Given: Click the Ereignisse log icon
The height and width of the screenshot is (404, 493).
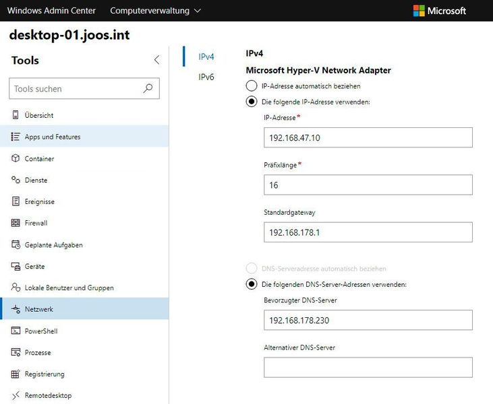Looking at the screenshot, I should tap(16, 201).
